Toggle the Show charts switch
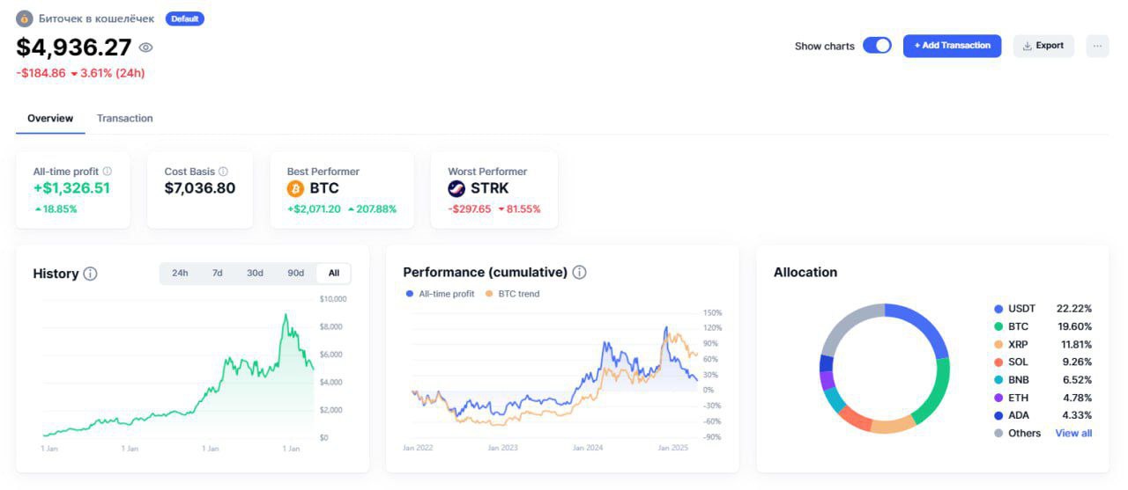1128x490 pixels. click(877, 46)
